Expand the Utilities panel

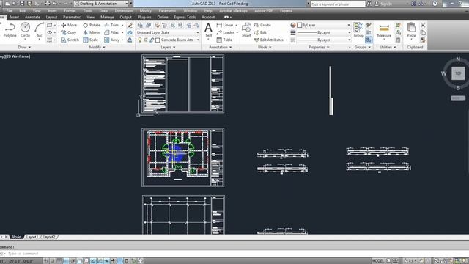tap(388, 47)
